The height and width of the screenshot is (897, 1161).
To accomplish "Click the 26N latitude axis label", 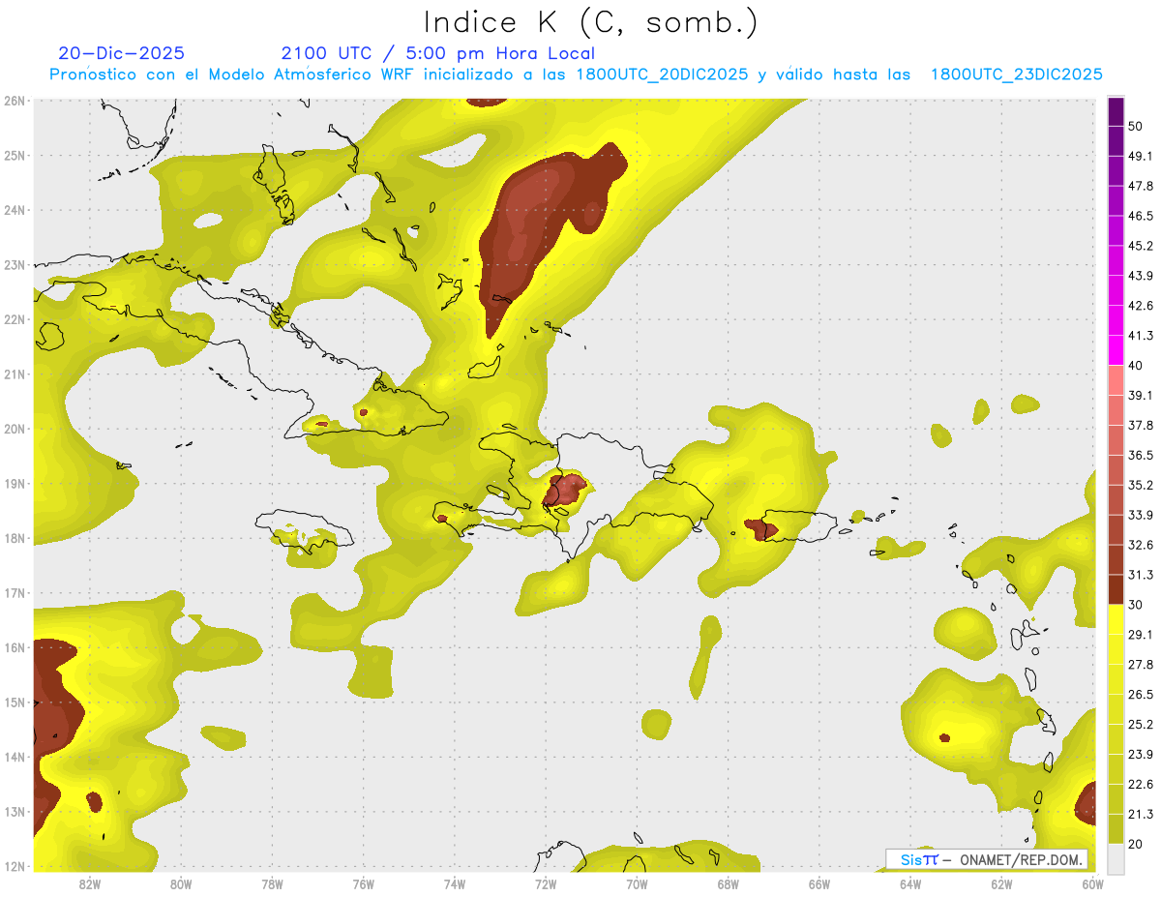I will (x=15, y=101).
